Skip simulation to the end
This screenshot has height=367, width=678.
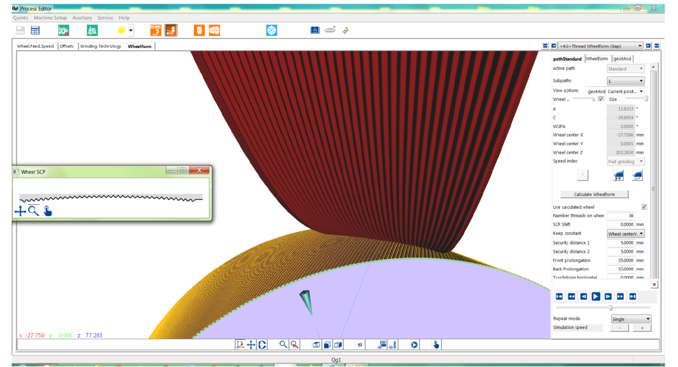632,297
